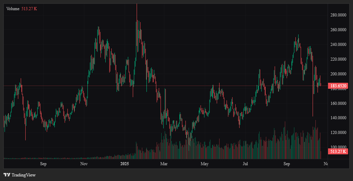Select the Volume indicator label
The image size is (353, 181).
(13, 8)
